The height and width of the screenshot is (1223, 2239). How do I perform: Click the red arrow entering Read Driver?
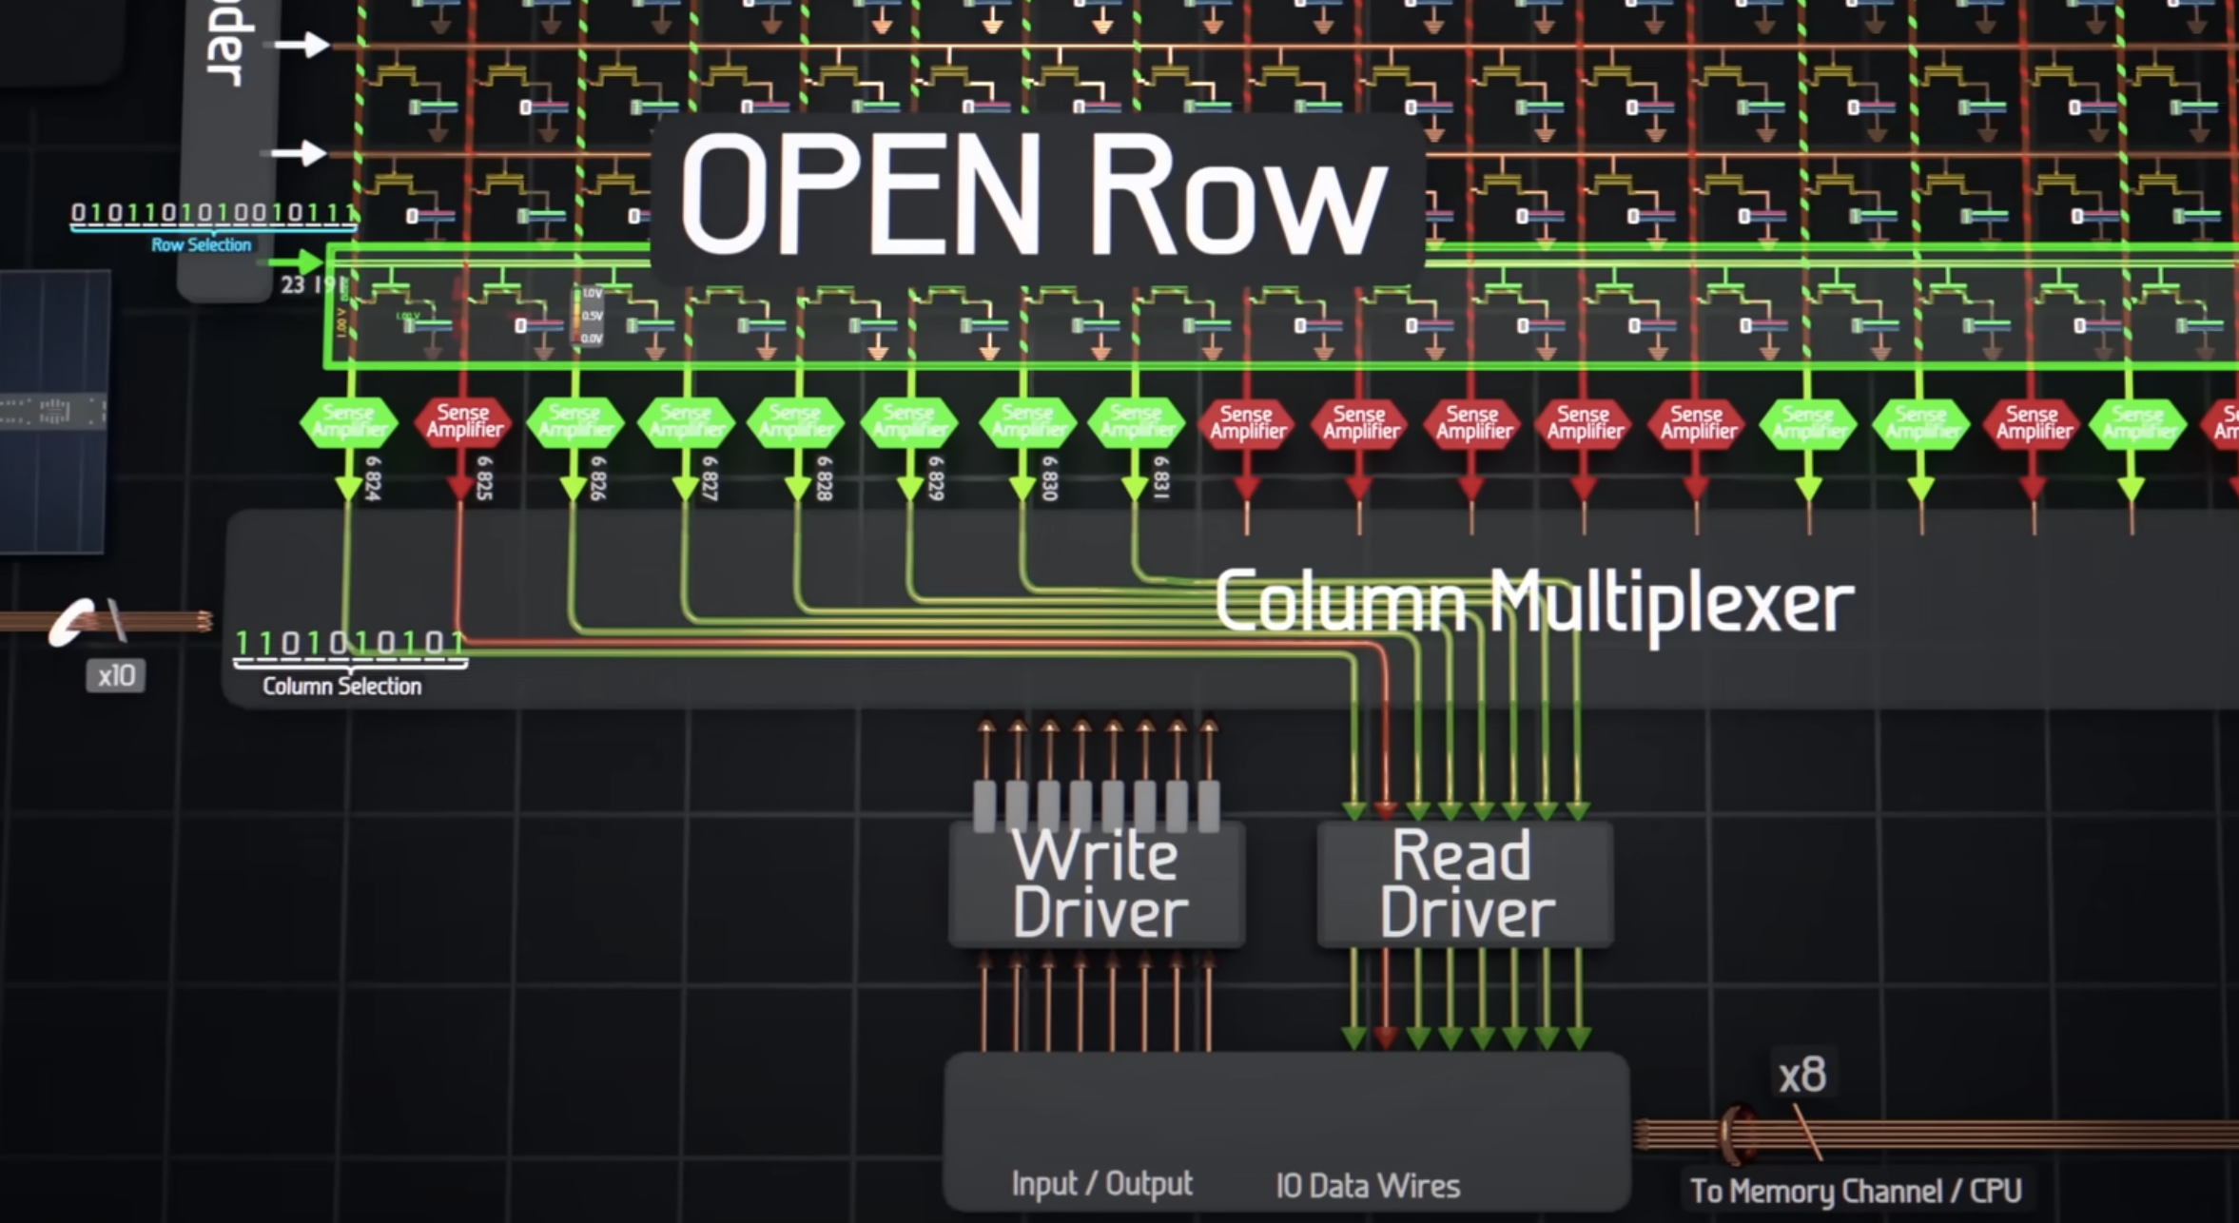point(1386,808)
